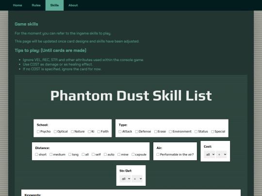262x196 pixels.
Task: Click the 'Tips to play' heading
Action: pyautogui.click(x=50, y=50)
